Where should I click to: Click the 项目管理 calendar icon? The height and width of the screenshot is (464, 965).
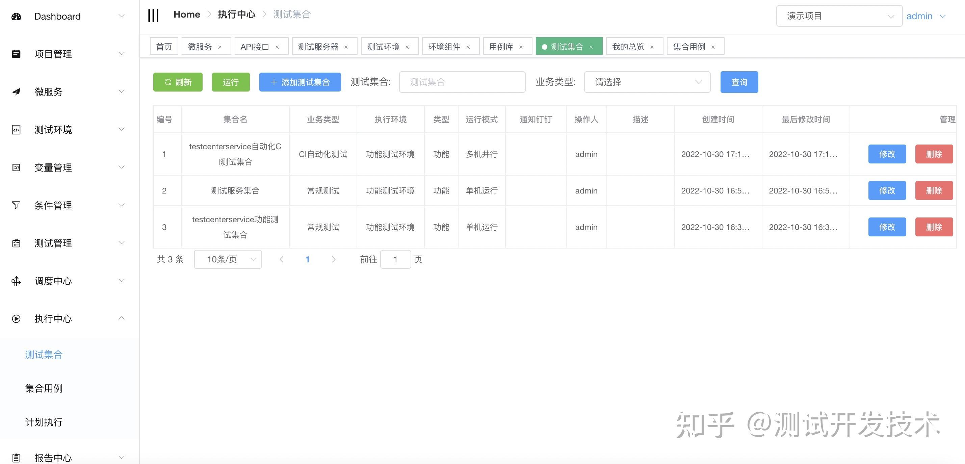point(16,54)
